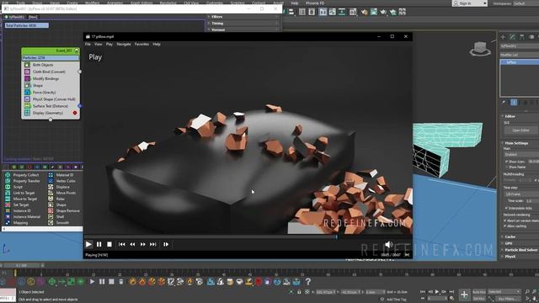Toggle the Interpolate ticks checkbox

pos(506,208)
